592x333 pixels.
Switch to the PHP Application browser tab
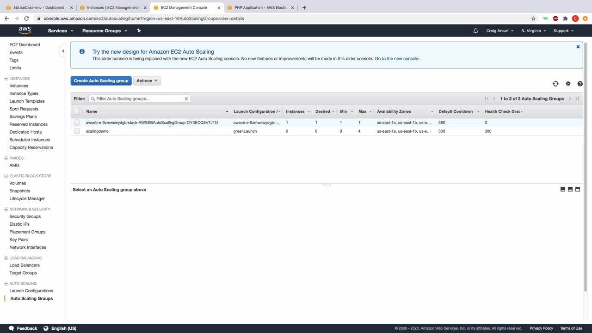tap(260, 7)
